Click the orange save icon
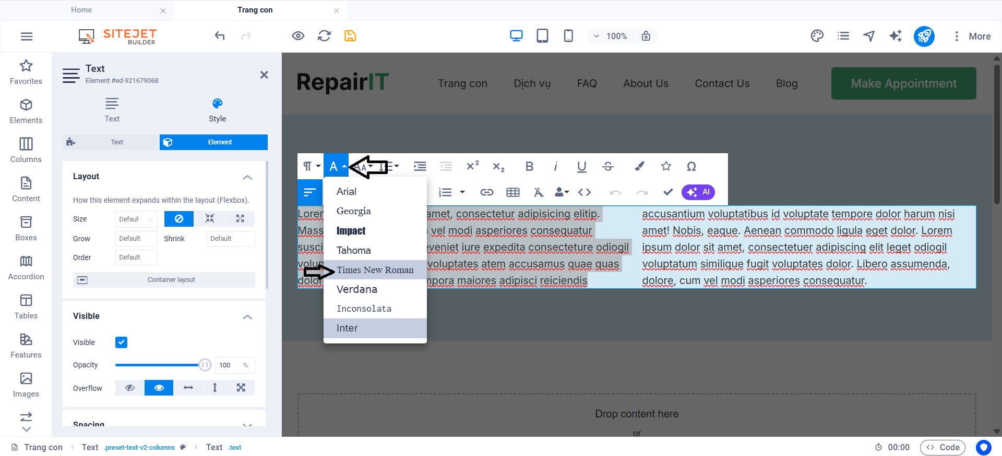 click(x=350, y=36)
